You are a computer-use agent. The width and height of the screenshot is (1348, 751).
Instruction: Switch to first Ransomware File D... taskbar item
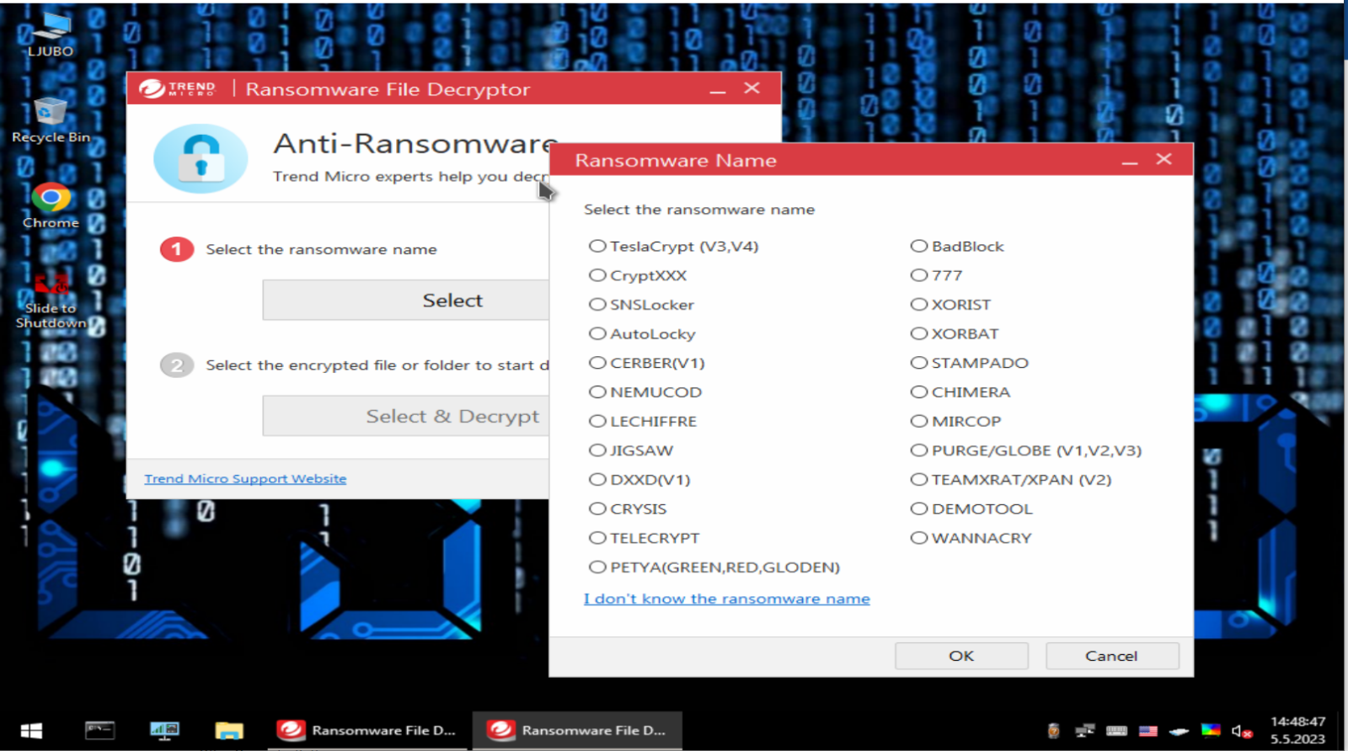click(x=366, y=731)
